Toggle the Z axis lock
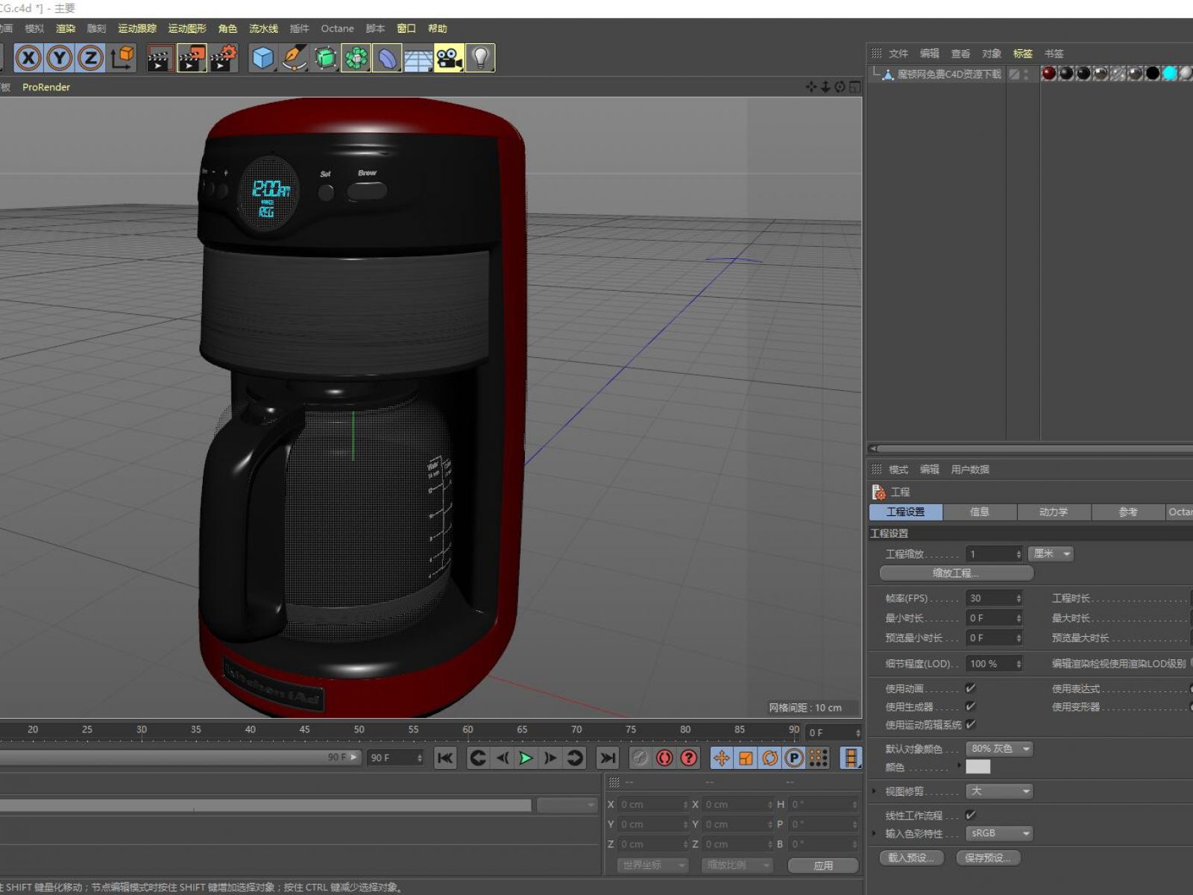1193x895 pixels. 91,57
